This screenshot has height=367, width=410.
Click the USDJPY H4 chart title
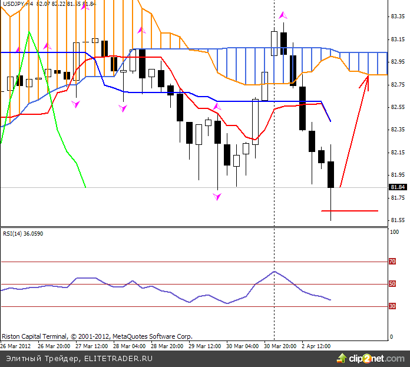click(18, 4)
